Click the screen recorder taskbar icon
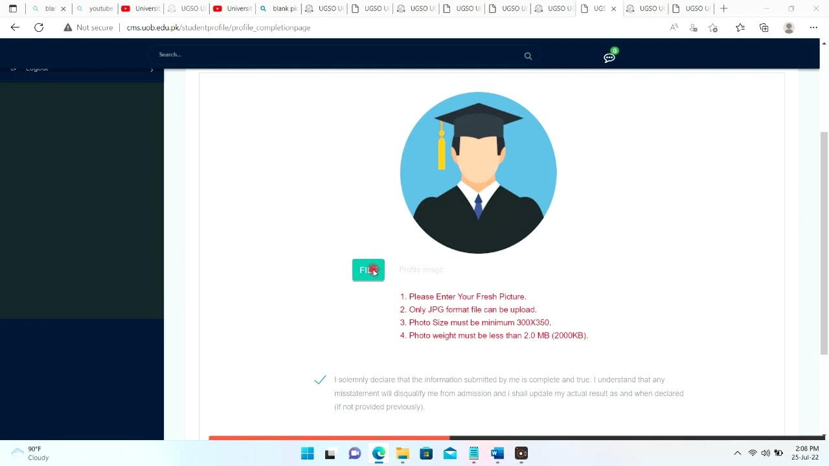Viewport: 829px width, 466px height. (521, 454)
